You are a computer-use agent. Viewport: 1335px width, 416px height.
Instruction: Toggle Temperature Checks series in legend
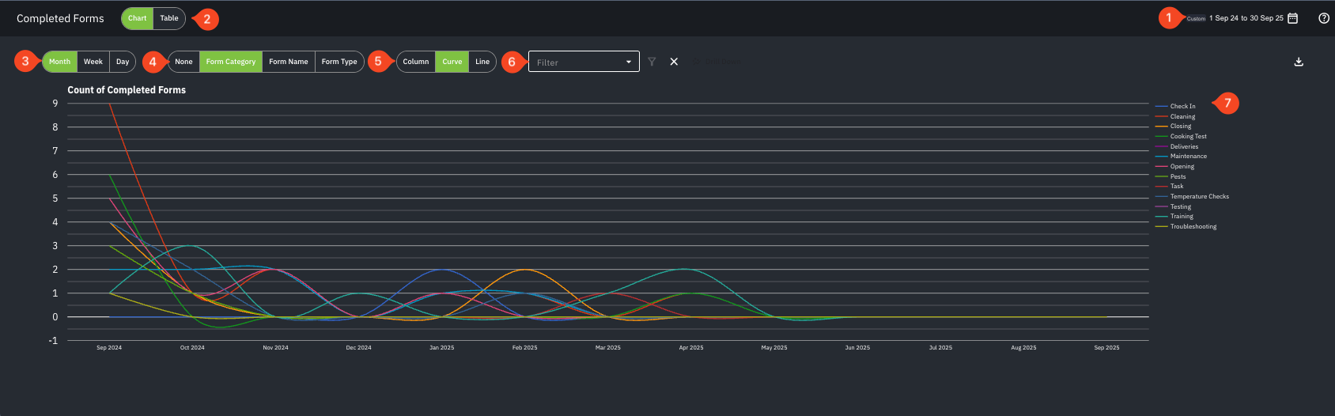coord(1192,196)
